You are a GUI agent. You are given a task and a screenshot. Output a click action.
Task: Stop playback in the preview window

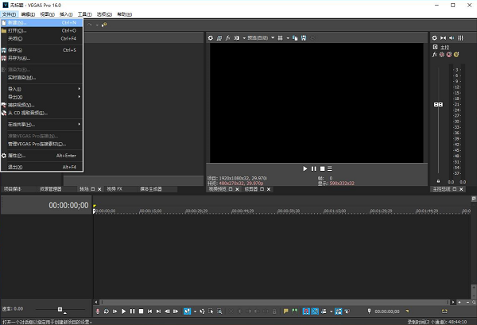coord(321,168)
